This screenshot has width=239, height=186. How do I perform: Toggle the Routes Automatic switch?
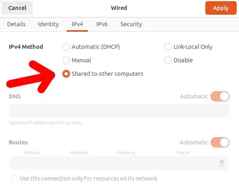tap(220, 142)
